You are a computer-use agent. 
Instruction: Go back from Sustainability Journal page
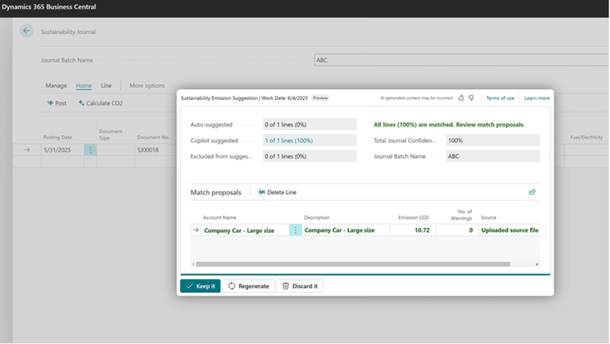26,31
